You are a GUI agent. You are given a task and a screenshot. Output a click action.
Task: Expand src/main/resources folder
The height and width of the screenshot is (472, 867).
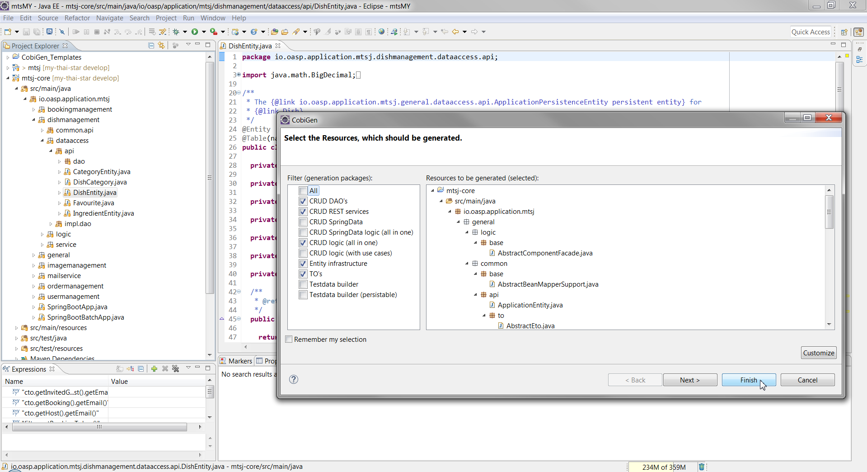pos(16,328)
